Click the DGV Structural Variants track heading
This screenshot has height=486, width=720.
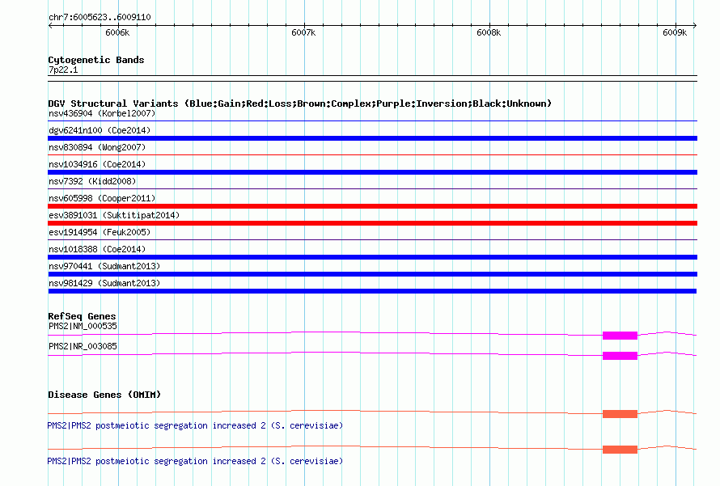(x=299, y=104)
